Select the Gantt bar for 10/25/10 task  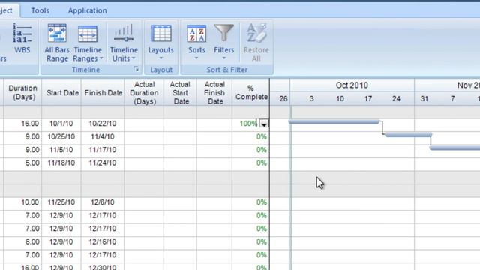[409, 135]
